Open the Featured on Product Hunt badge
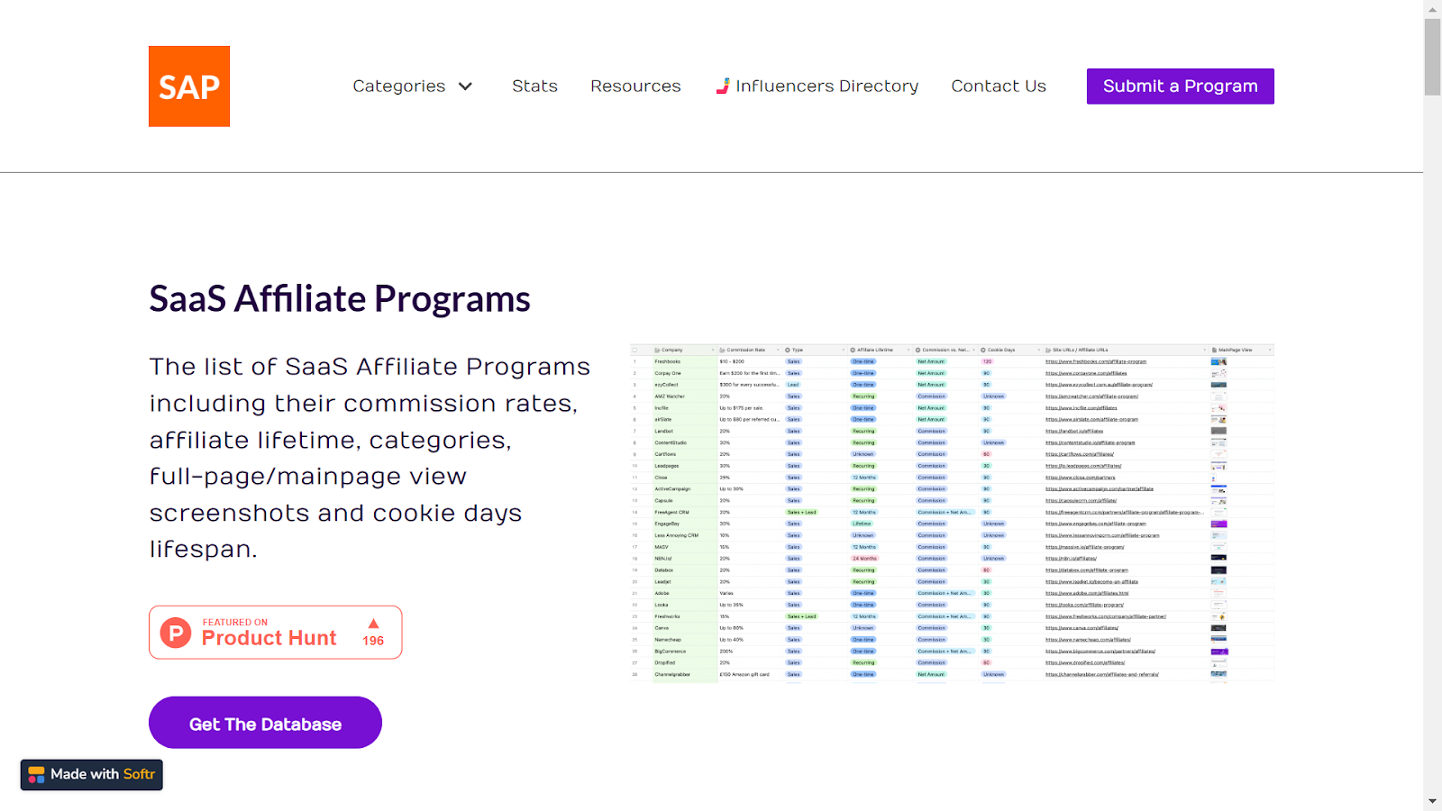Image resolution: width=1442 pixels, height=811 pixels. (x=276, y=633)
